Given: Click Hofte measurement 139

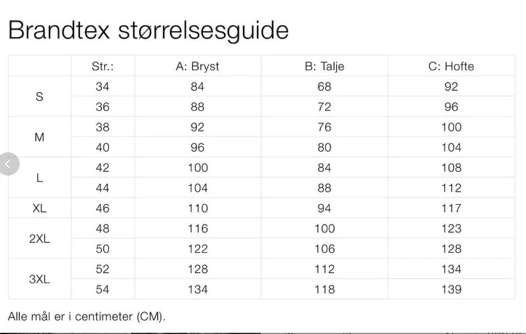Looking at the screenshot, I should point(450,289).
